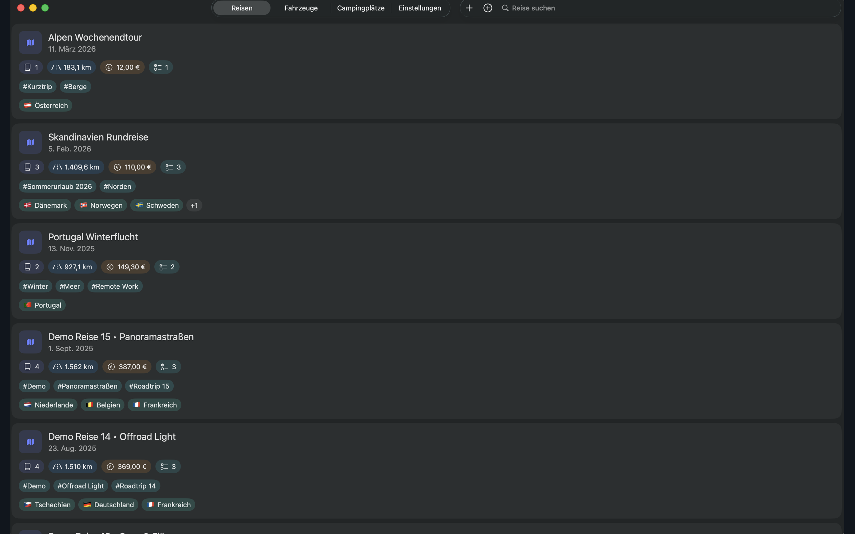Select the #Berge tag
Image resolution: width=855 pixels, height=534 pixels.
pos(75,87)
